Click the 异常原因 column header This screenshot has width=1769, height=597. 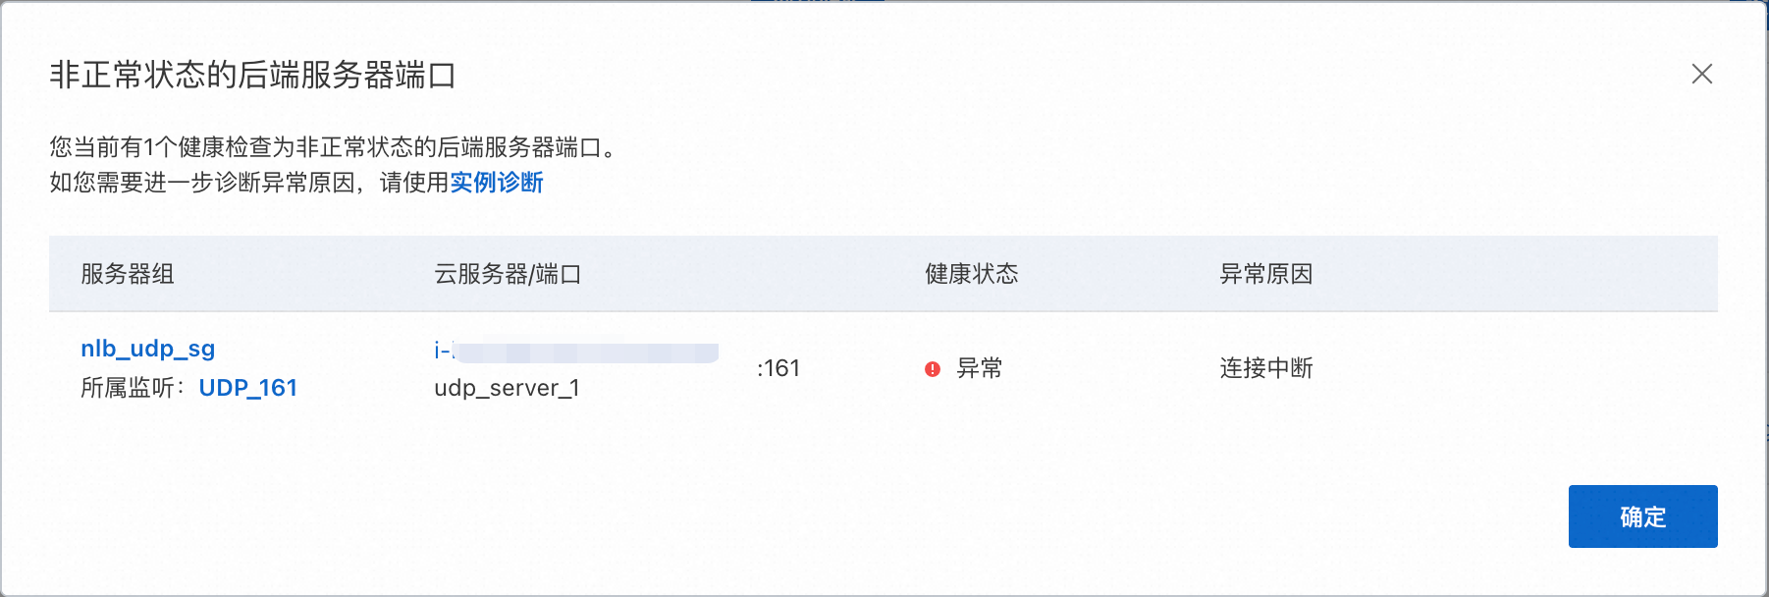pyautogui.click(x=1265, y=274)
